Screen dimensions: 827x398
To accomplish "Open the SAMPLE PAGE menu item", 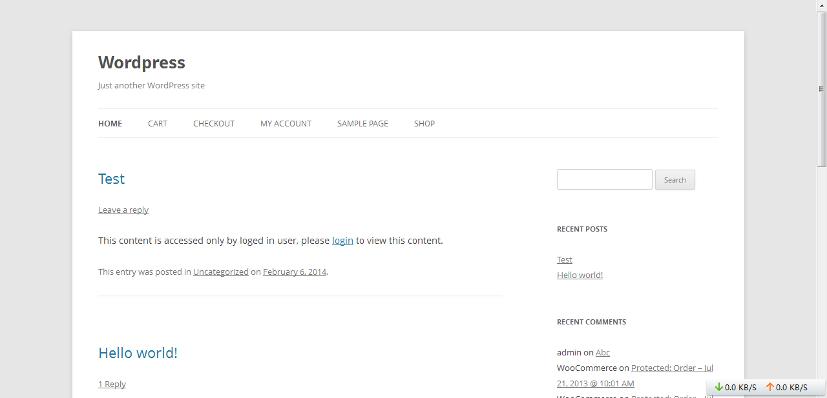I will 362,123.
